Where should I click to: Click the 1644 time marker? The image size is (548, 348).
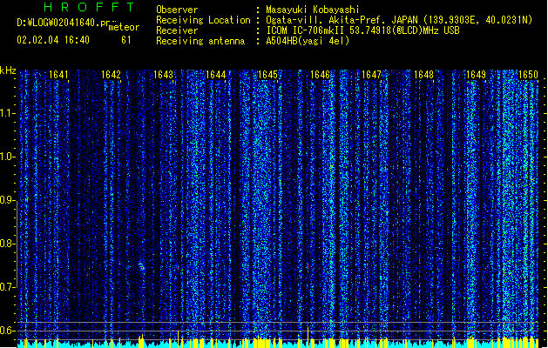pyautogui.click(x=216, y=75)
